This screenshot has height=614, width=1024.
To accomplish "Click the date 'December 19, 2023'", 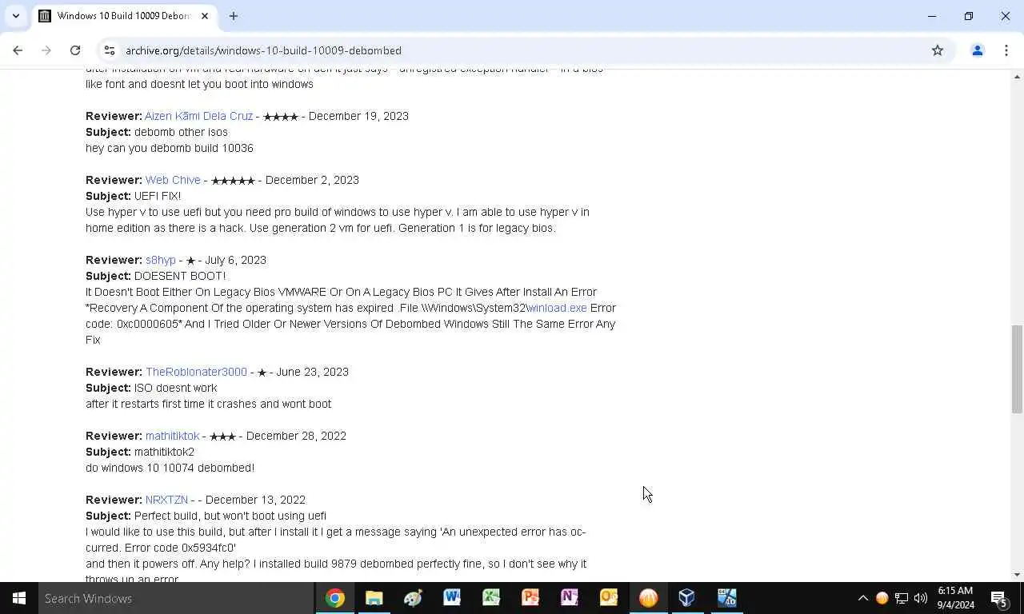I will point(358,116).
